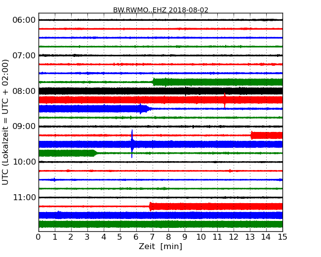Click the x-axis label Zeit [min]
Image resolution: width=321 pixels, height=257 pixels.
pyautogui.click(x=160, y=246)
